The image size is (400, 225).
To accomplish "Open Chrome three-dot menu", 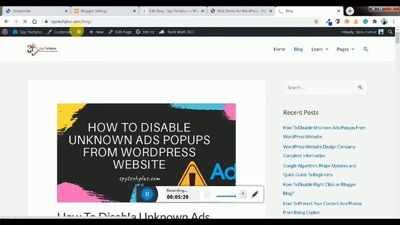I will 394,21.
